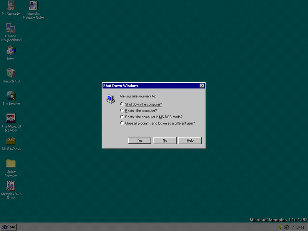Image resolution: width=308 pixels, height=231 pixels.
Task: Click the taskbar clock showing 7:40 PM
Action: click(298, 227)
